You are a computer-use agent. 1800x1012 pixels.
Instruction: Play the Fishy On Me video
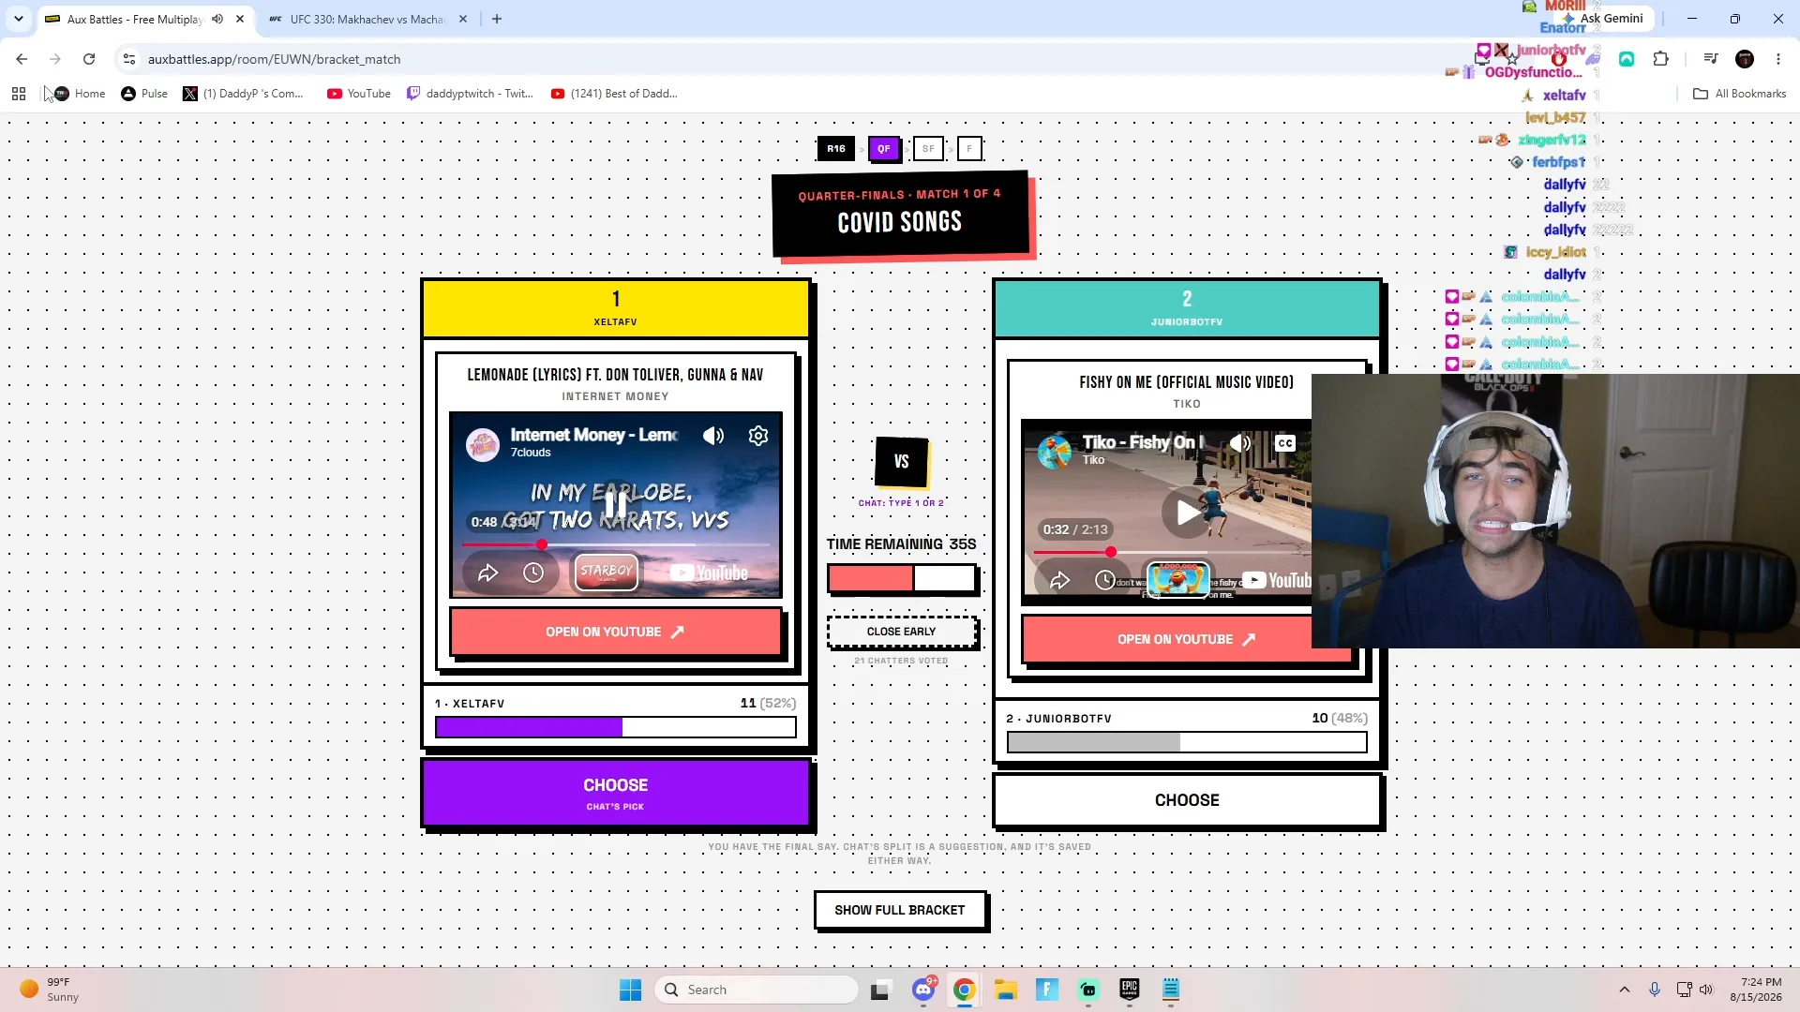1186,513
